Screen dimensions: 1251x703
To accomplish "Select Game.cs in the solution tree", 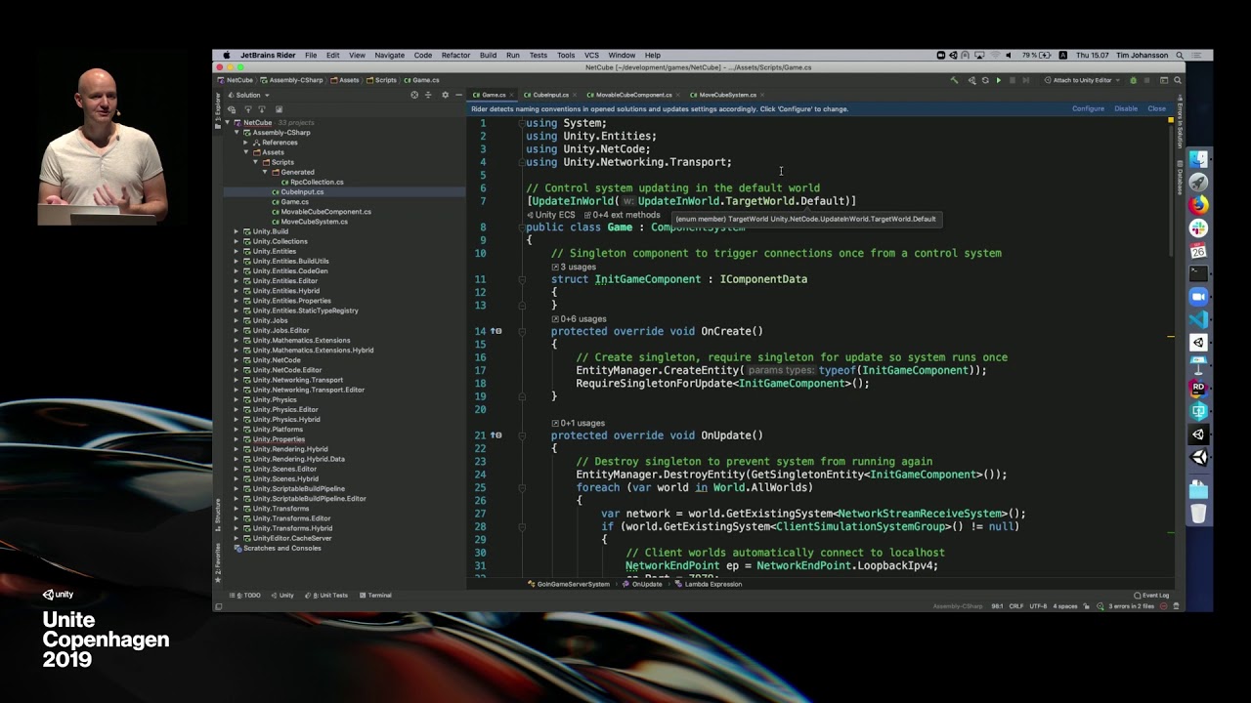I will click(x=294, y=202).
